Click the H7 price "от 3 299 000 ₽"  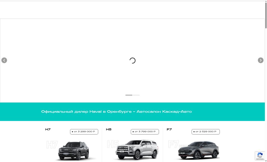point(84,132)
